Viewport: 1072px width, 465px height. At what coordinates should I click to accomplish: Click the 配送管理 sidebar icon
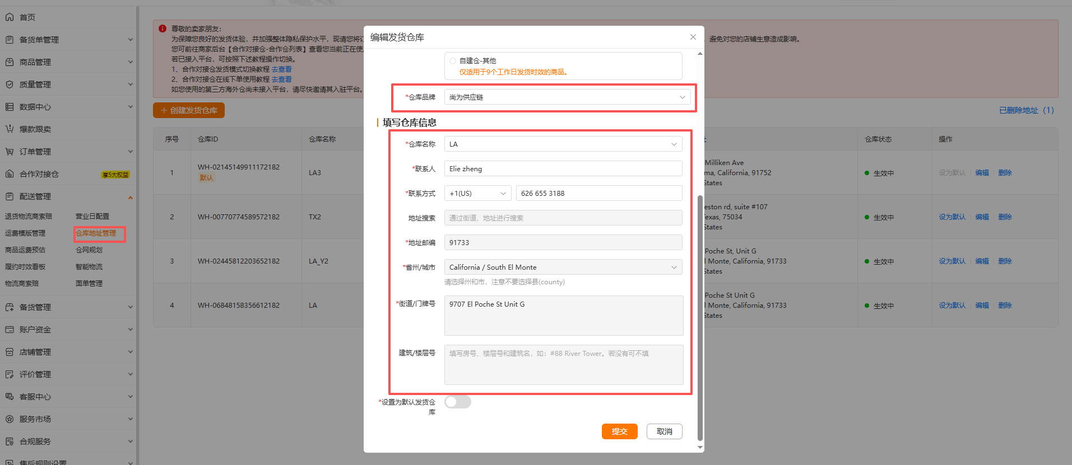tap(10, 196)
